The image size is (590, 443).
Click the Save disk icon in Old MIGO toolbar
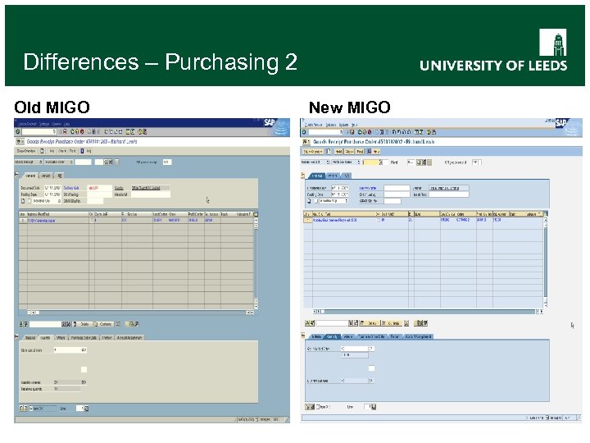point(65,132)
